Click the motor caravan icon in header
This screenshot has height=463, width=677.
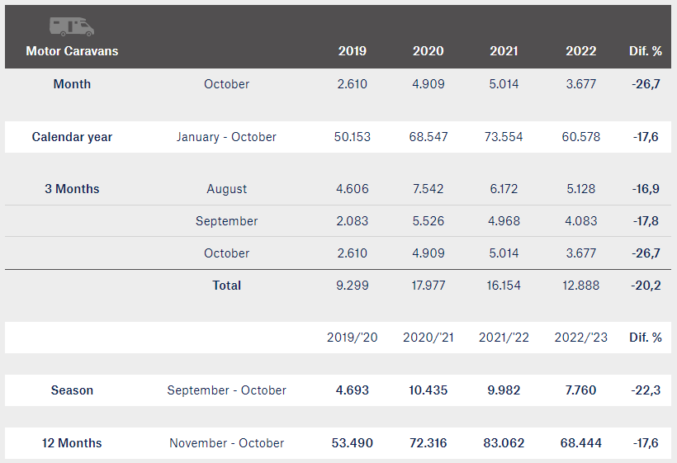coord(72,26)
